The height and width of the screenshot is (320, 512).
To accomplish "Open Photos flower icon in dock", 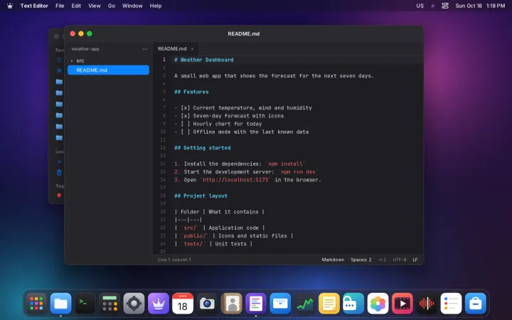I will click(x=378, y=304).
